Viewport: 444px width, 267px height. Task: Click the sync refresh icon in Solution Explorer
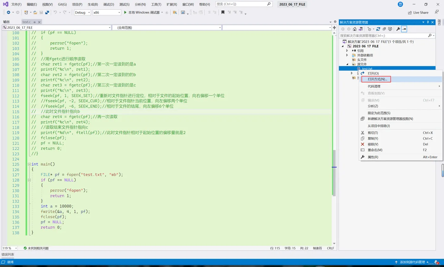pyautogui.click(x=378, y=29)
